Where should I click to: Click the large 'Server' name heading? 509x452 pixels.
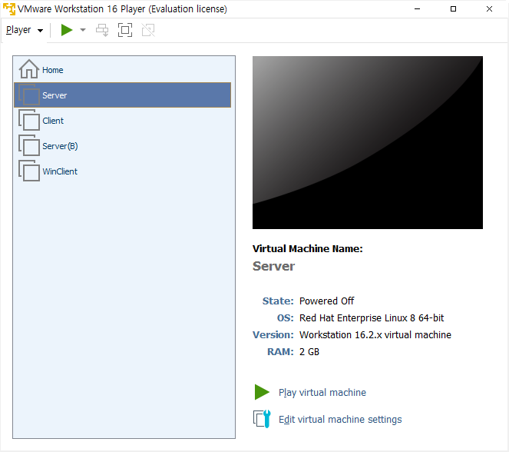(x=273, y=266)
